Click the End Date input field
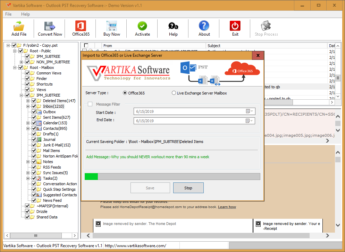 point(194,121)
